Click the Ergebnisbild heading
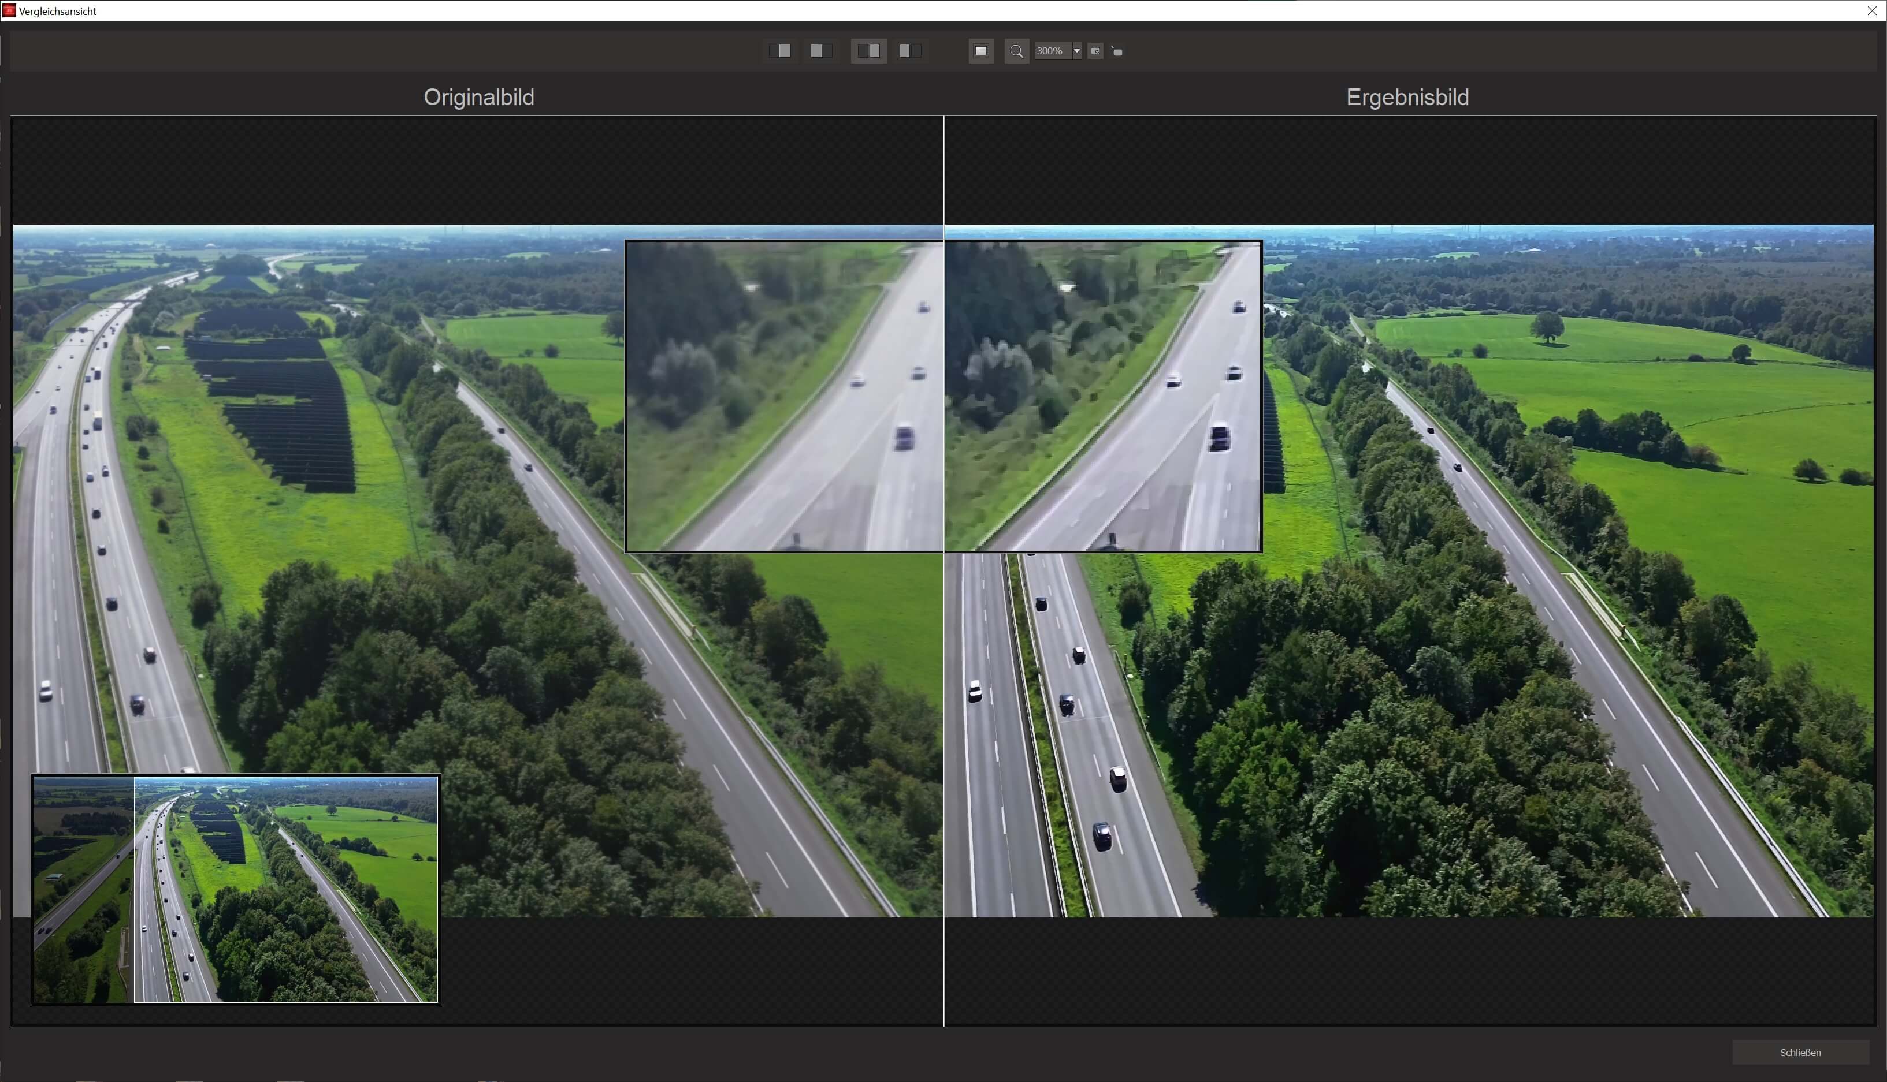Screen dimensions: 1887x1082 (x=1407, y=98)
